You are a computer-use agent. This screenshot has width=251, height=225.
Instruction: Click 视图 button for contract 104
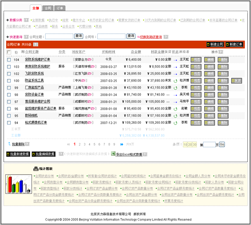(x=196, y=60)
